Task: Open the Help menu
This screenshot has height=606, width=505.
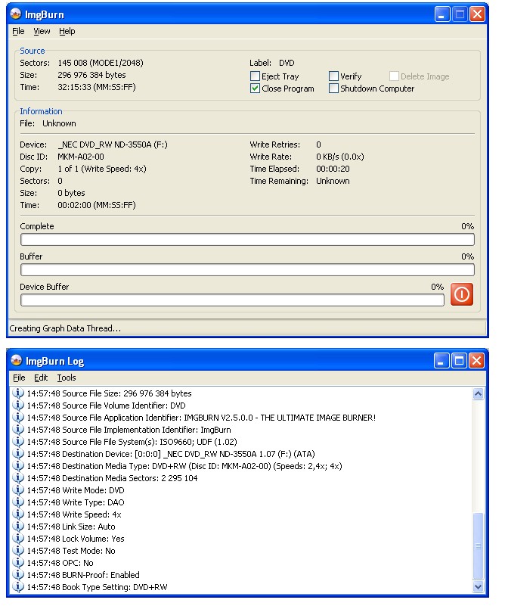Action: 67,32
